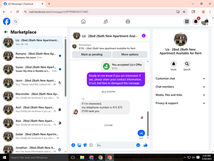This screenshot has width=214, height=161.
Task: Open the Messenger browser tab
Action: (24, 4)
